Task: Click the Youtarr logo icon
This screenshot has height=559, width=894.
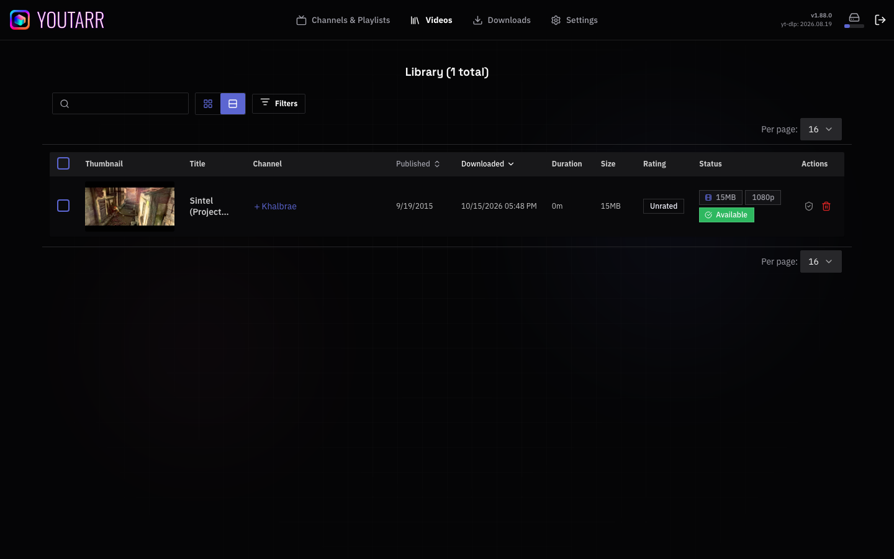Action: click(x=20, y=20)
